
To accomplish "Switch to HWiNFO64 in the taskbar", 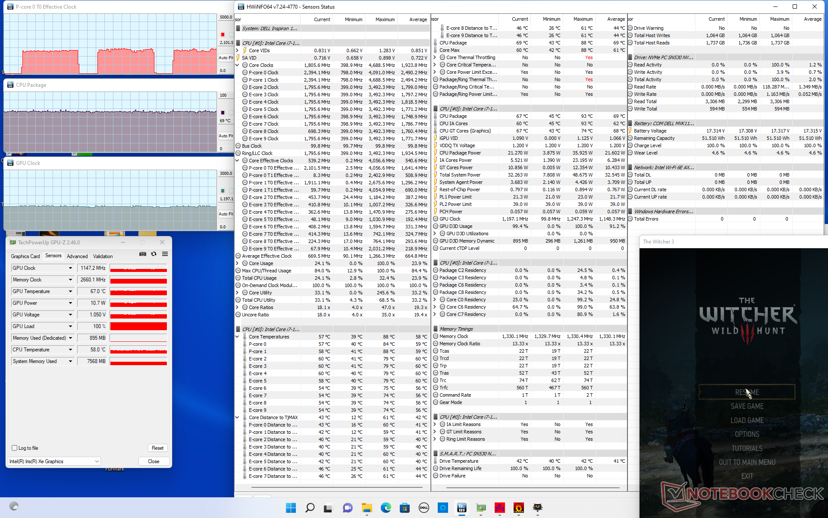I will click(461, 508).
